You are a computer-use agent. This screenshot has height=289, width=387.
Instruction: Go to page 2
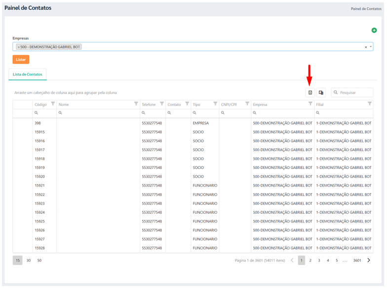(x=310, y=260)
